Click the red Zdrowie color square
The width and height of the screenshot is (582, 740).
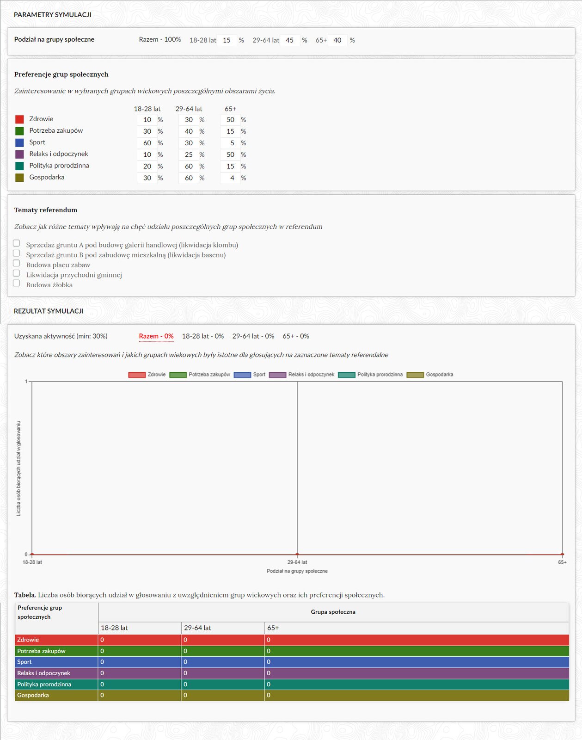(19, 119)
